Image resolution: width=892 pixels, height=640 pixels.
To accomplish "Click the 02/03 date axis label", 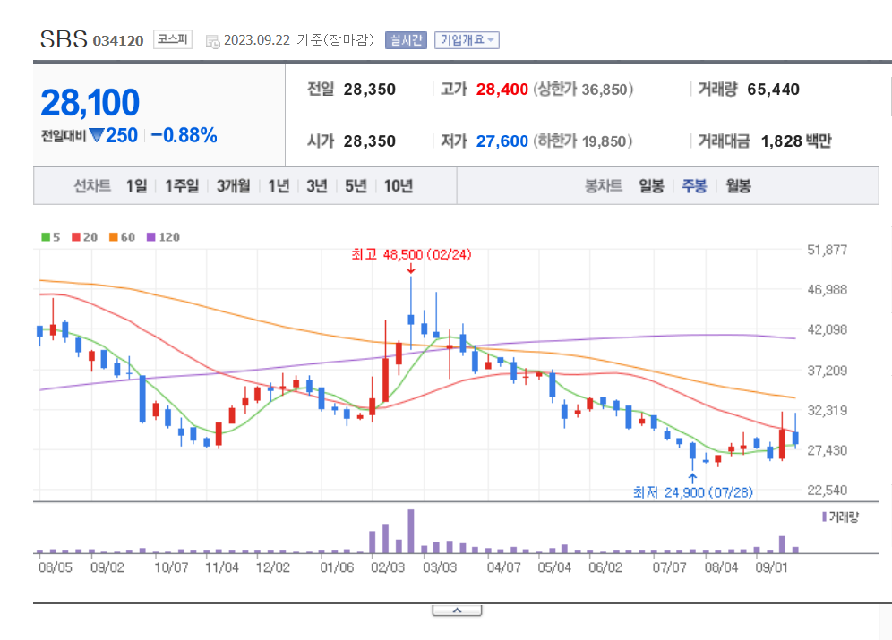I will [388, 567].
